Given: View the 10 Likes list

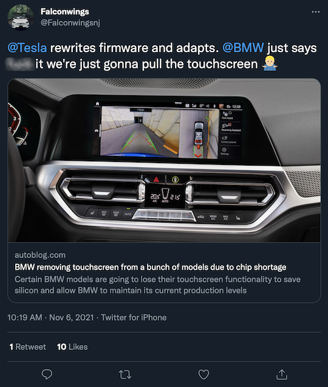Looking at the screenshot, I should [72, 347].
